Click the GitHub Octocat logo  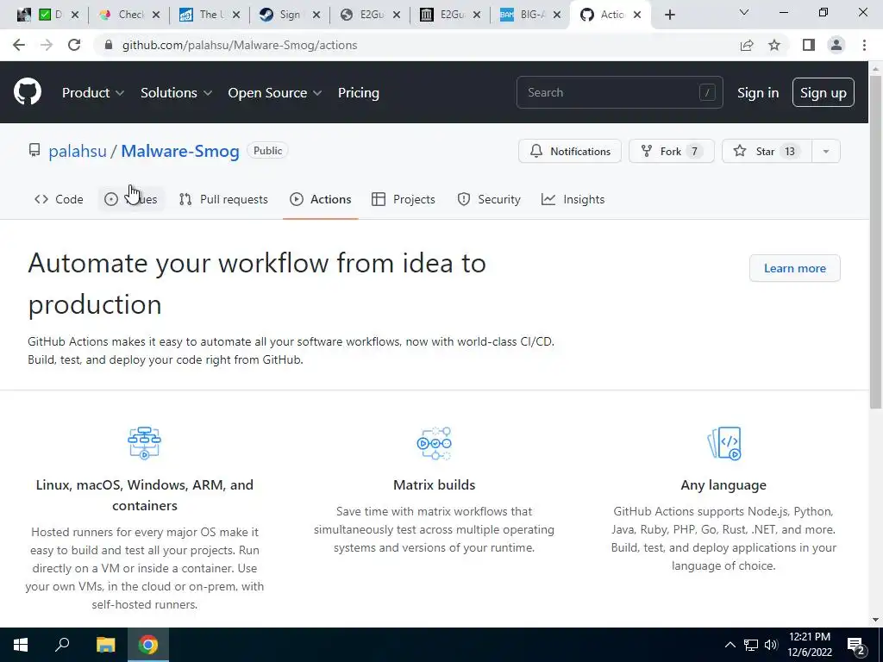[28, 92]
